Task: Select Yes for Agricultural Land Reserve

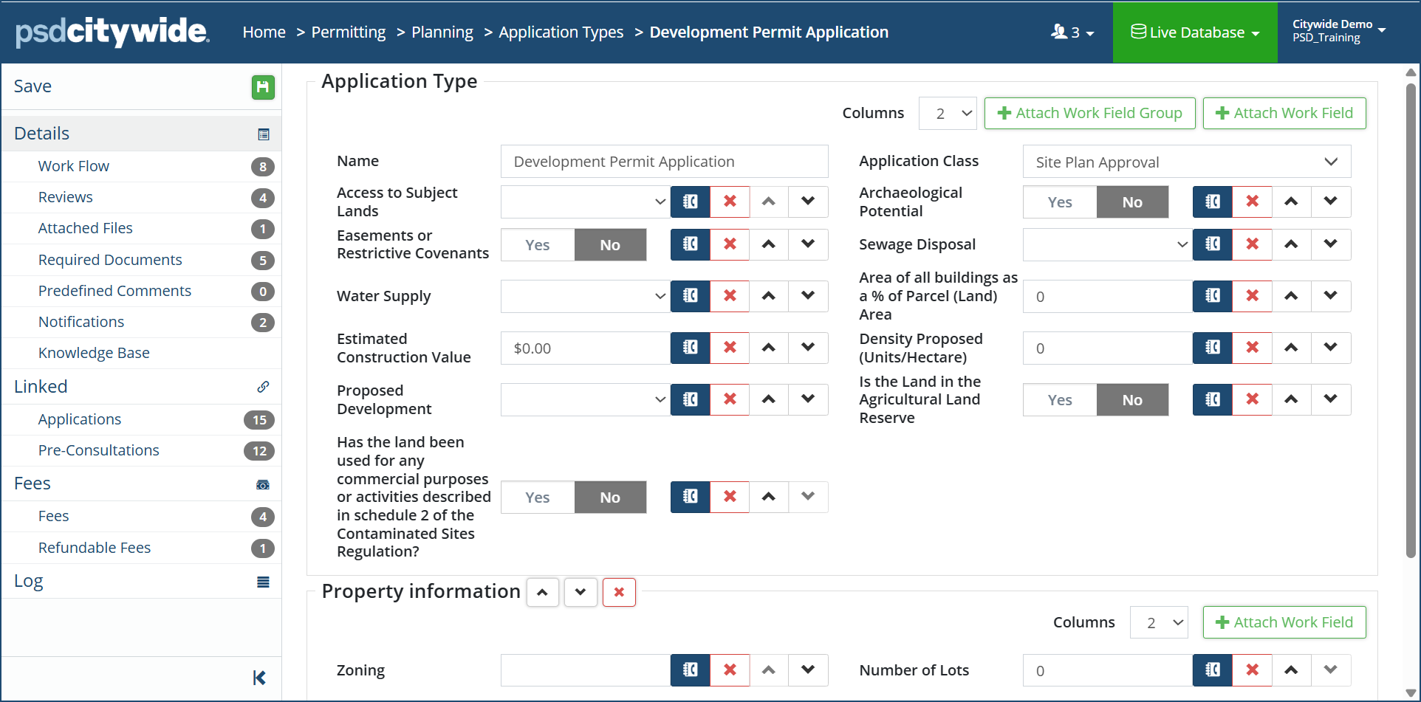Action: click(x=1059, y=400)
